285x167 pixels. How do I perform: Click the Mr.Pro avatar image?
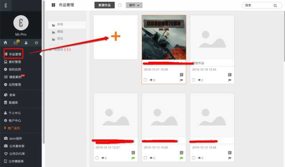tap(21, 23)
